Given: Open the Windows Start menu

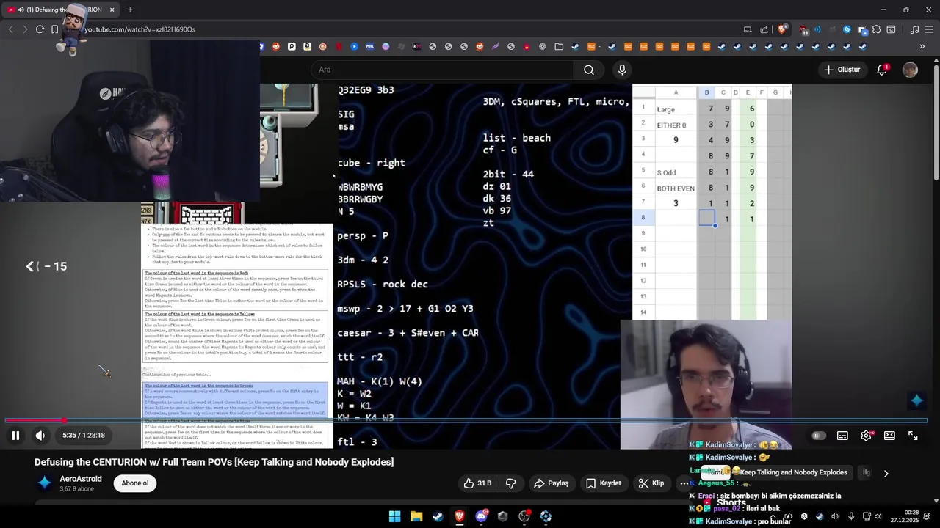Looking at the screenshot, I should tap(394, 516).
